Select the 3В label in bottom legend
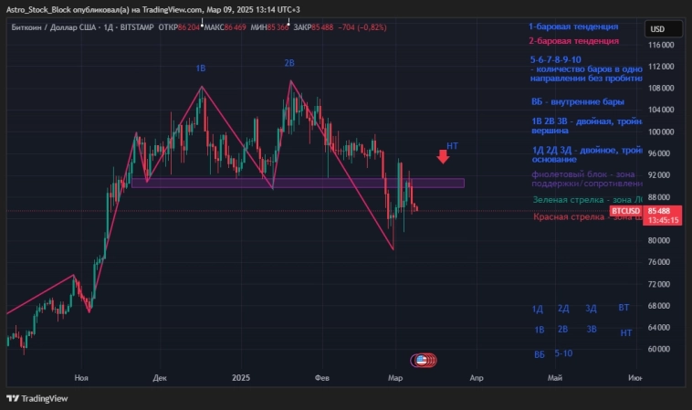 pos(592,330)
